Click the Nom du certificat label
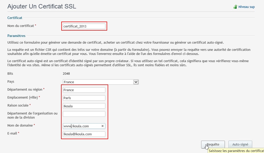This screenshot has width=264, height=153. point(21,26)
